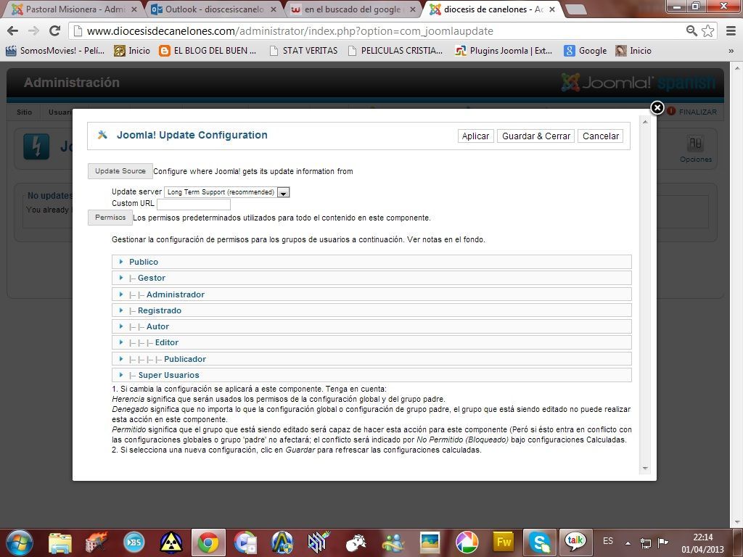Expand the Autor permissions group
The height and width of the screenshot is (557, 743).
[371, 326]
